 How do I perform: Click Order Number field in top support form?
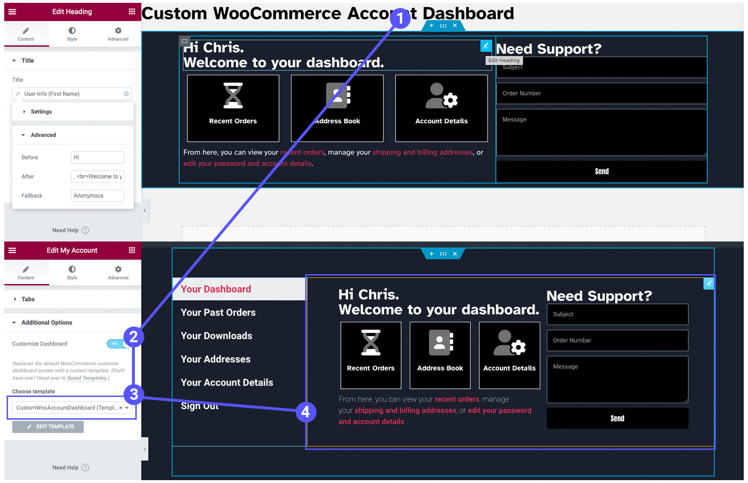tap(601, 94)
